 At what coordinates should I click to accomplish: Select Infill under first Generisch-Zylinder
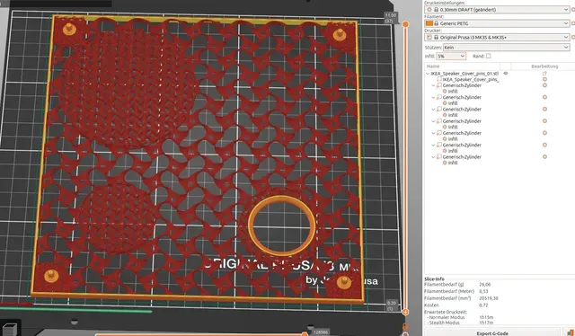click(453, 92)
